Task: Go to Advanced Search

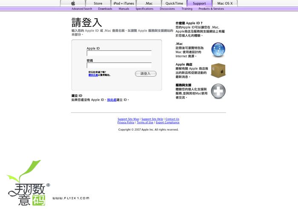Action: (82, 9)
